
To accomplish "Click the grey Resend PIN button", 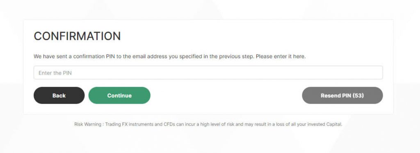I will click(342, 96).
